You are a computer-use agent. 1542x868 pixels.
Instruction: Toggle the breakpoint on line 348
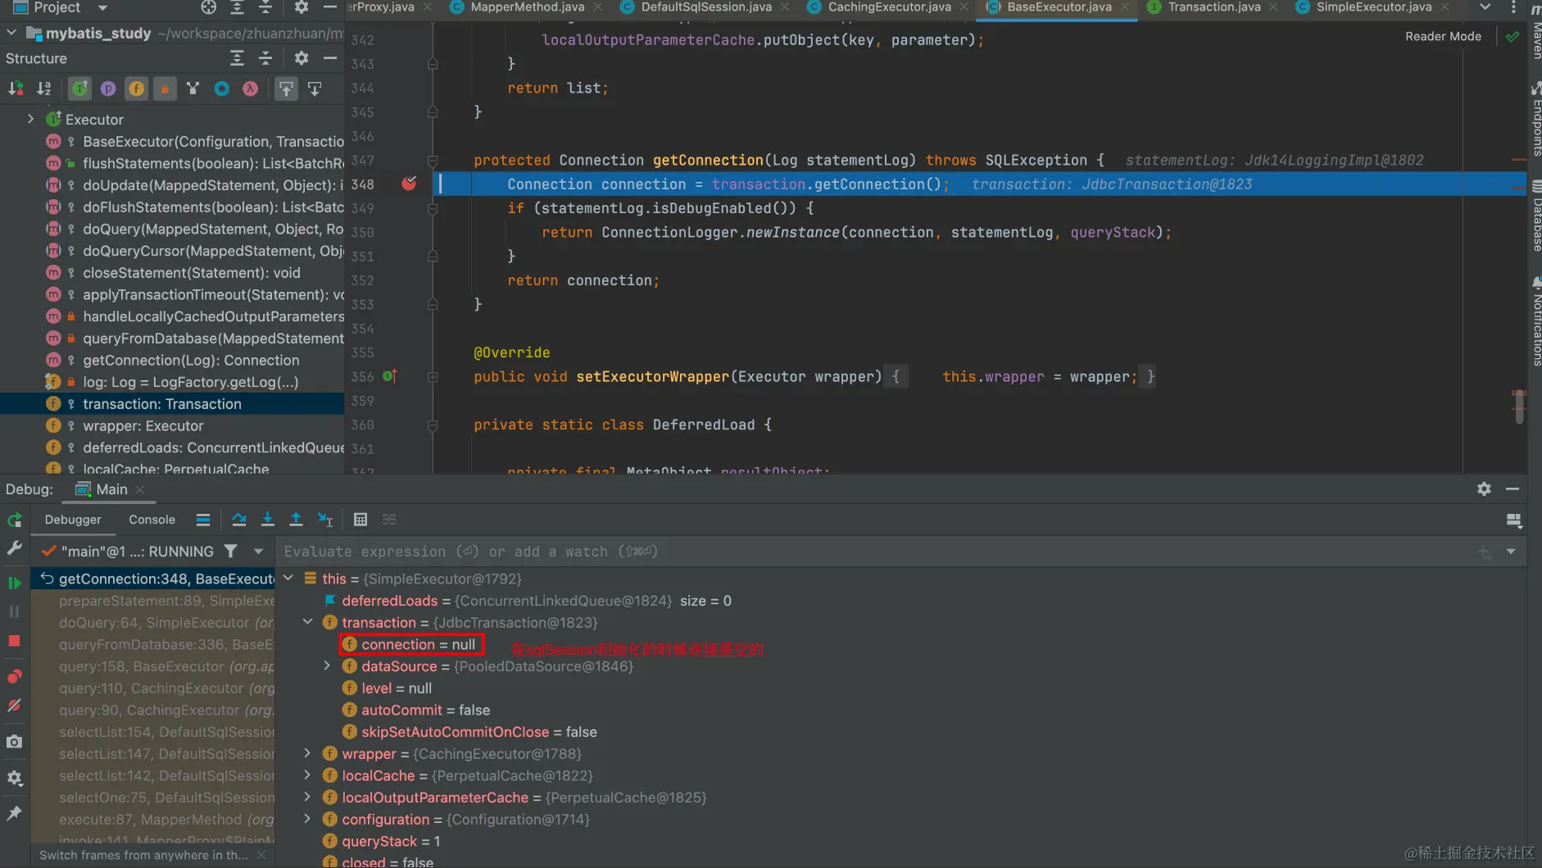click(x=409, y=184)
